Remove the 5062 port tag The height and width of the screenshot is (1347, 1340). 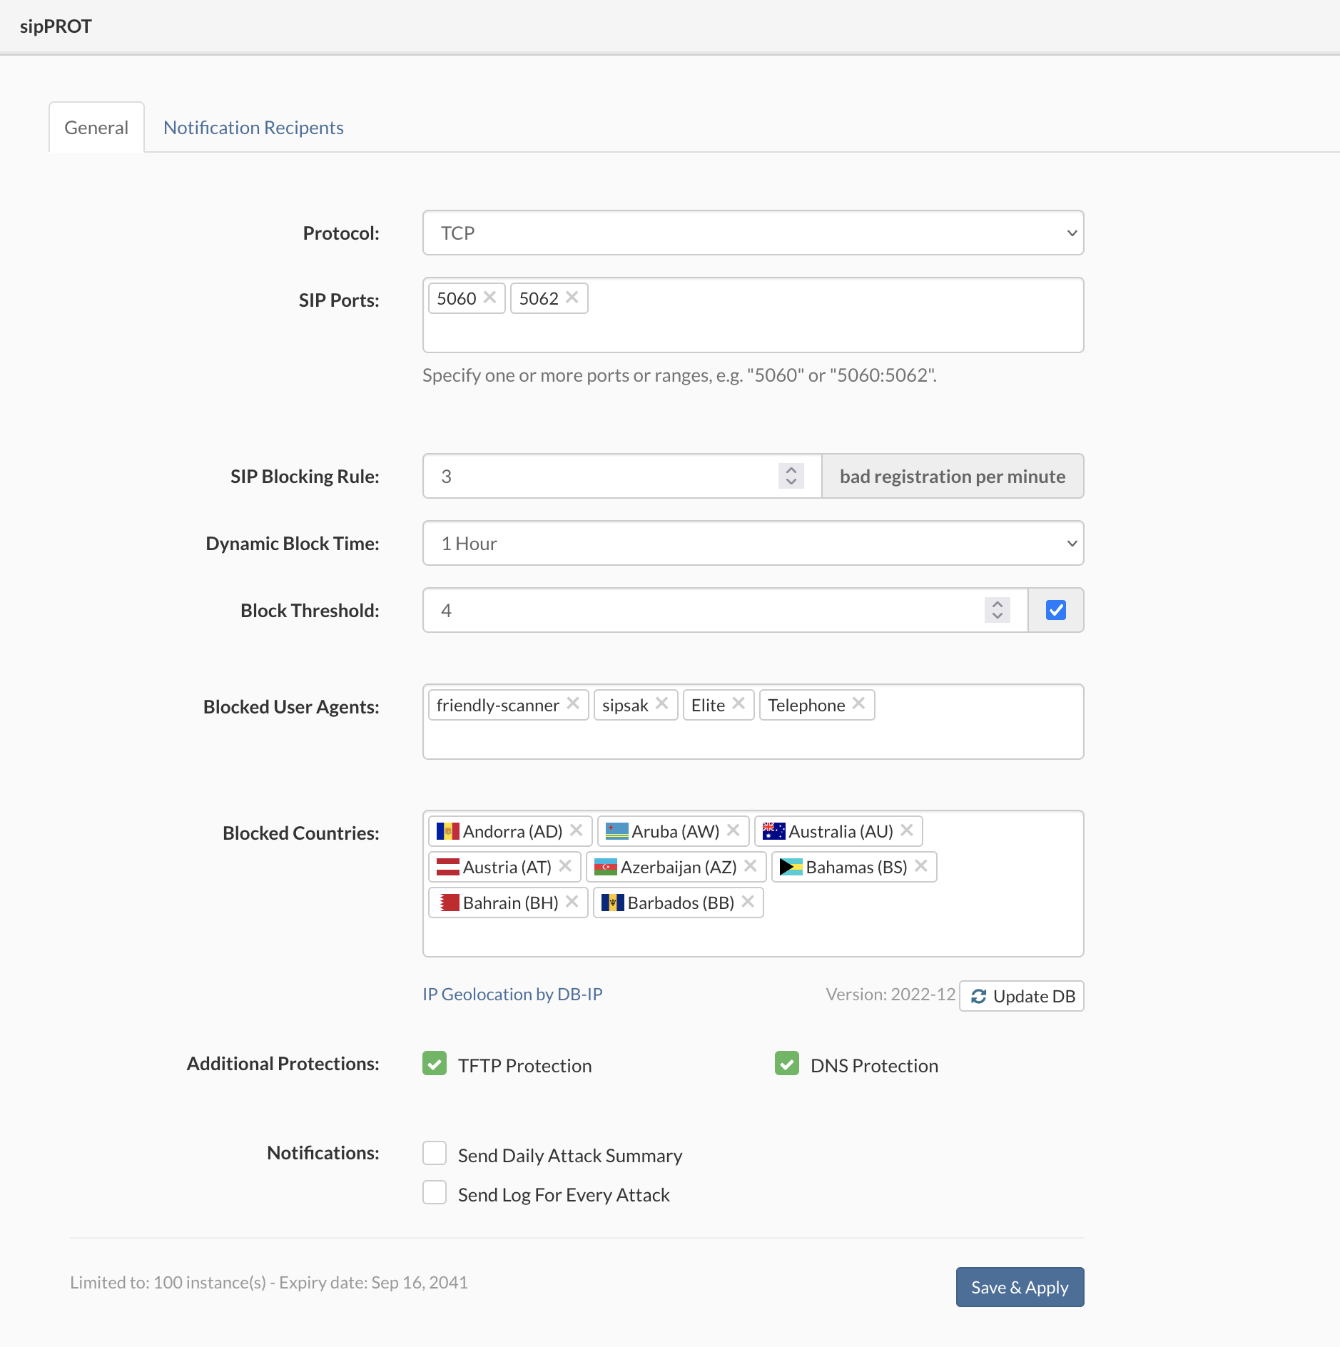pos(572,298)
